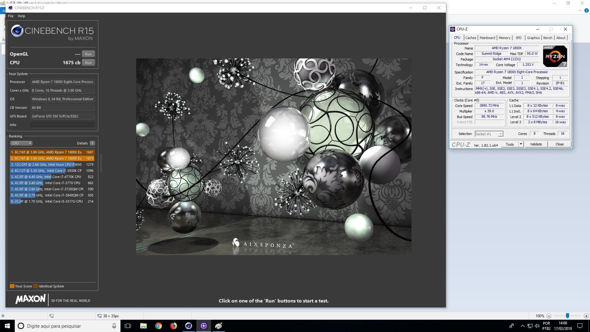590x332 pixels.
Task: Select Core i7-3720QM ranking row
Action: [x=52, y=189]
